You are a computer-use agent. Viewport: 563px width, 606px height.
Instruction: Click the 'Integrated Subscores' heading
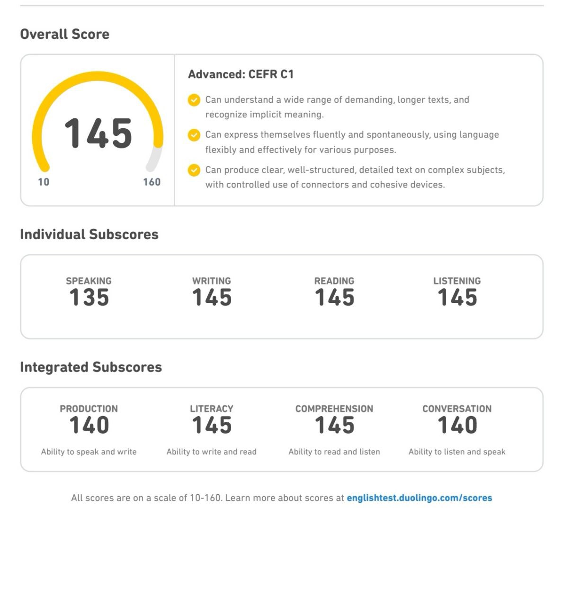click(91, 367)
